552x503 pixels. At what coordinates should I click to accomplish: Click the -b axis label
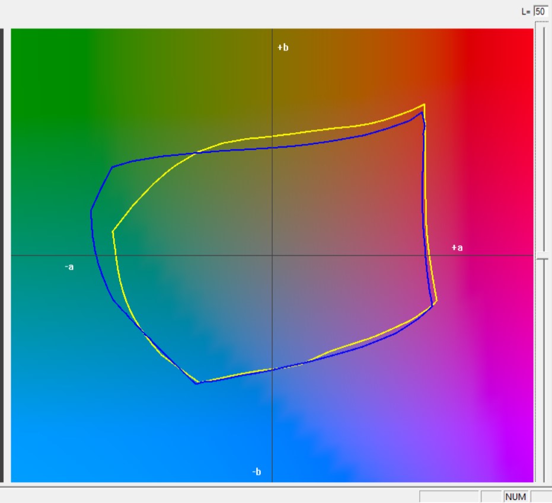[x=256, y=472]
